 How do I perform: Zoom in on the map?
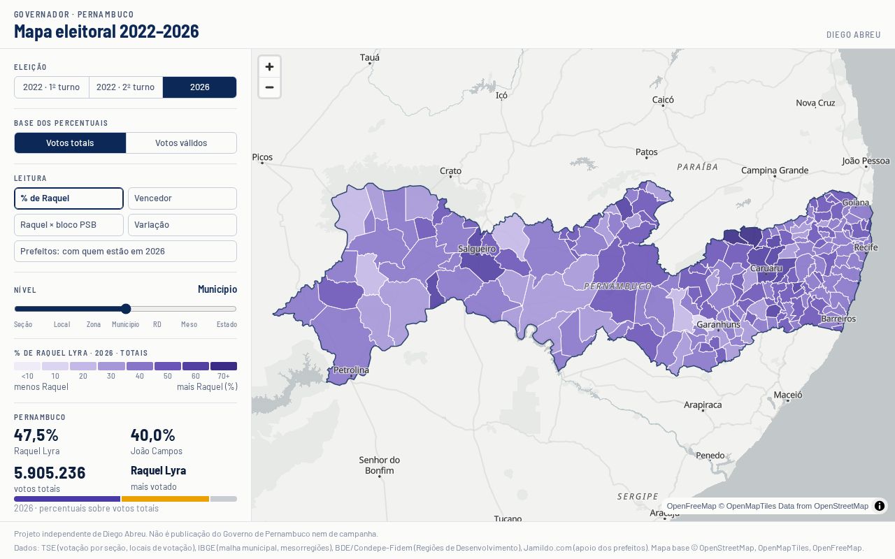tap(269, 67)
